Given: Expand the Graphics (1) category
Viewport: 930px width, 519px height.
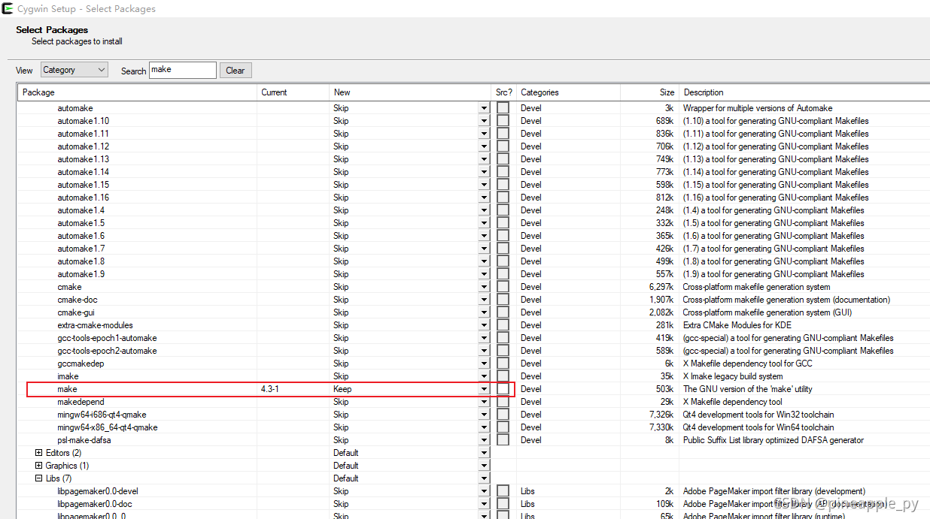Looking at the screenshot, I should (38, 466).
